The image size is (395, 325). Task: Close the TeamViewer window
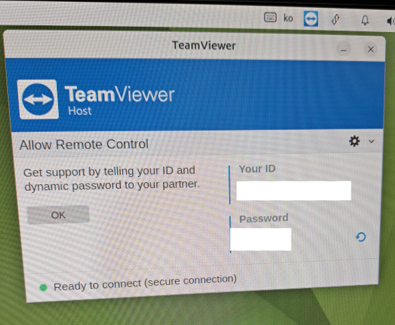click(x=371, y=49)
